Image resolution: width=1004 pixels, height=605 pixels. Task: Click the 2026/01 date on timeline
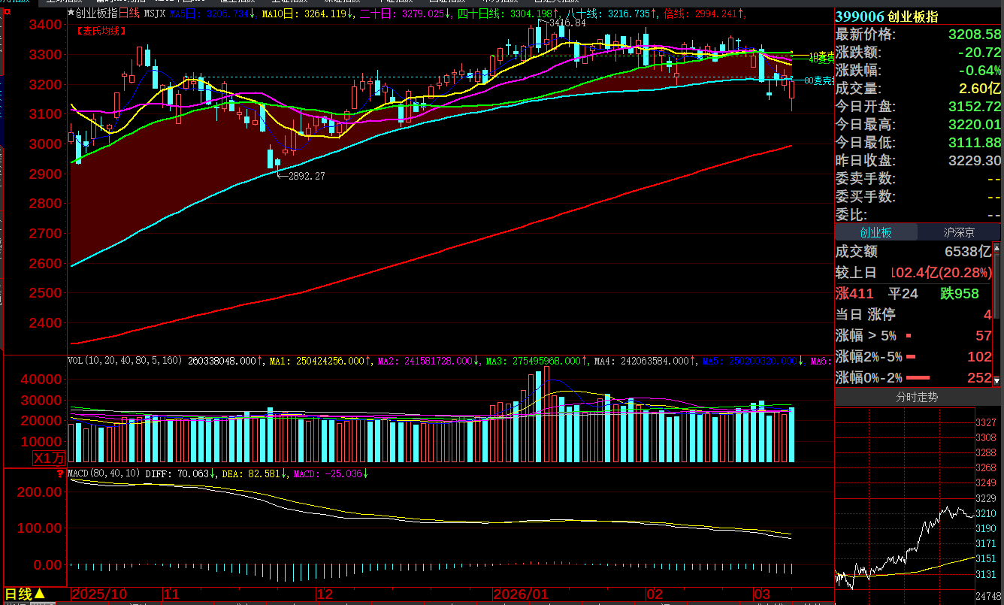[x=521, y=594]
